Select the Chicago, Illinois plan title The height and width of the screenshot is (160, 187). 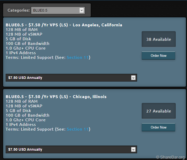point(56,97)
